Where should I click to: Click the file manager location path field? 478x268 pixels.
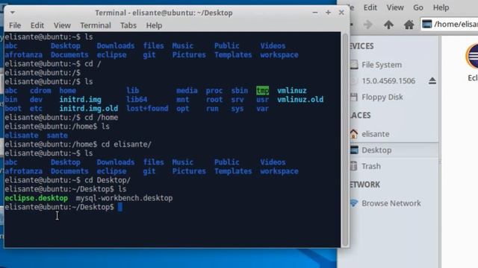tap(450, 24)
